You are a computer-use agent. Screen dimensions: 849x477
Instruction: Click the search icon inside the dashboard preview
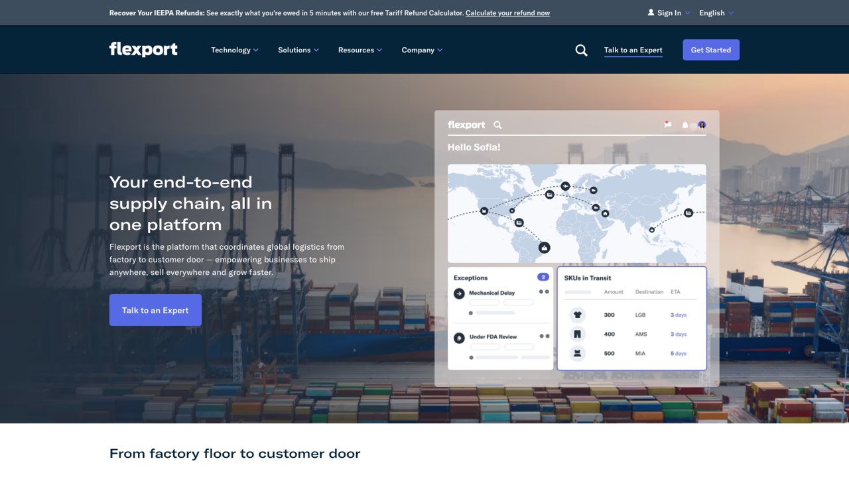click(x=497, y=125)
